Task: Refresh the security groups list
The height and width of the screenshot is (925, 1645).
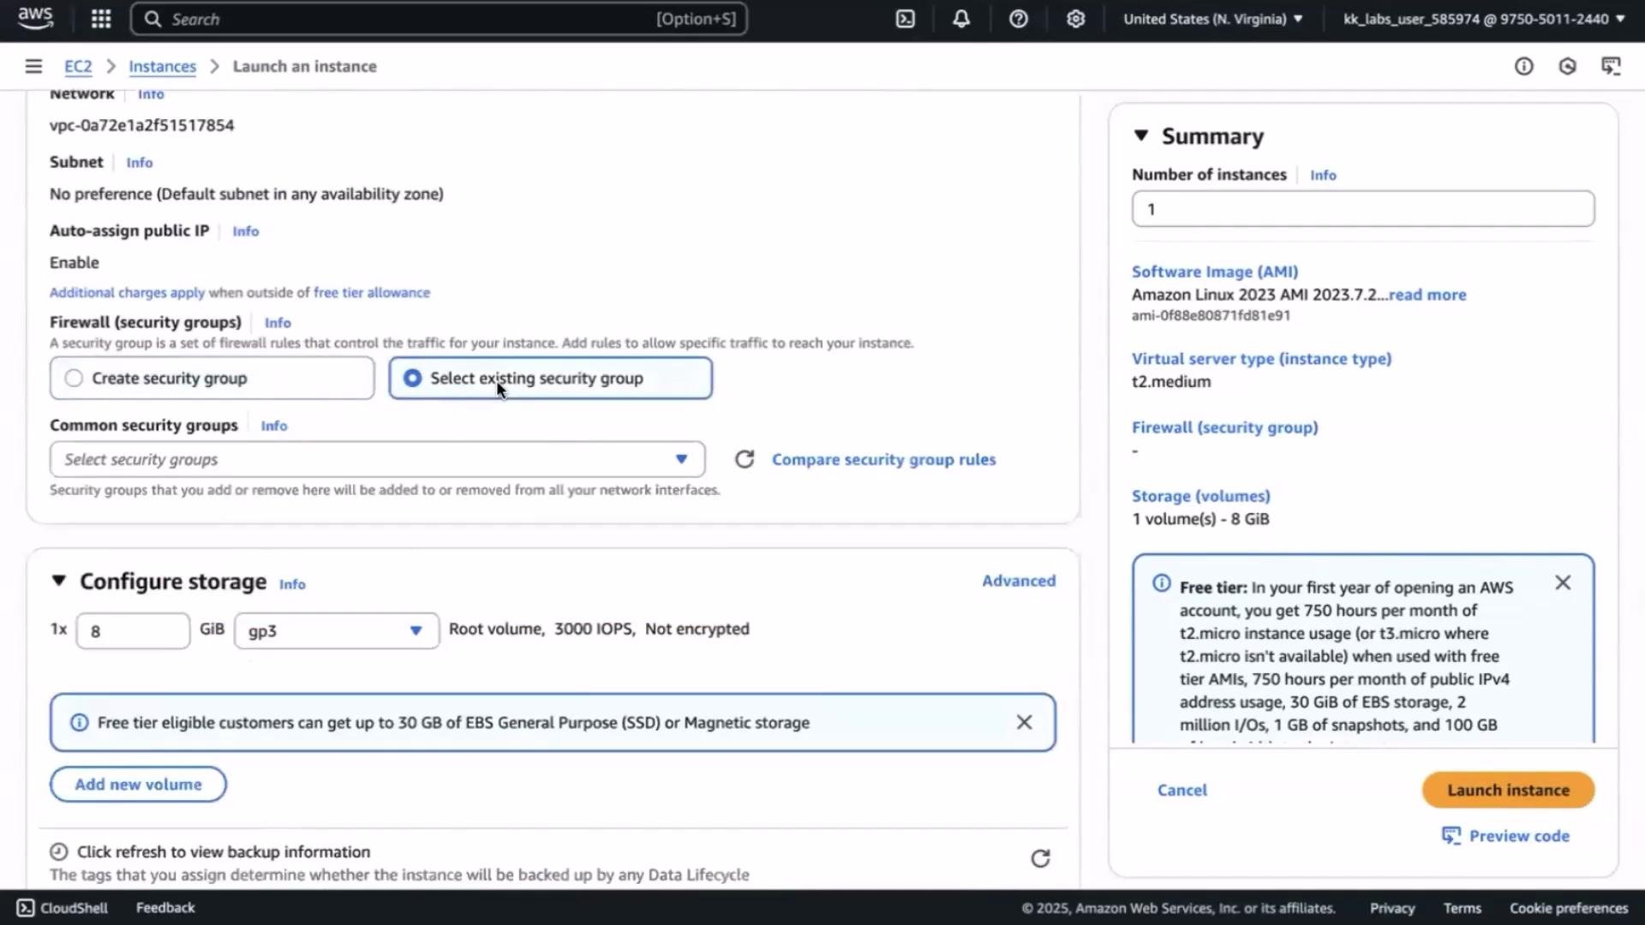Action: click(745, 459)
